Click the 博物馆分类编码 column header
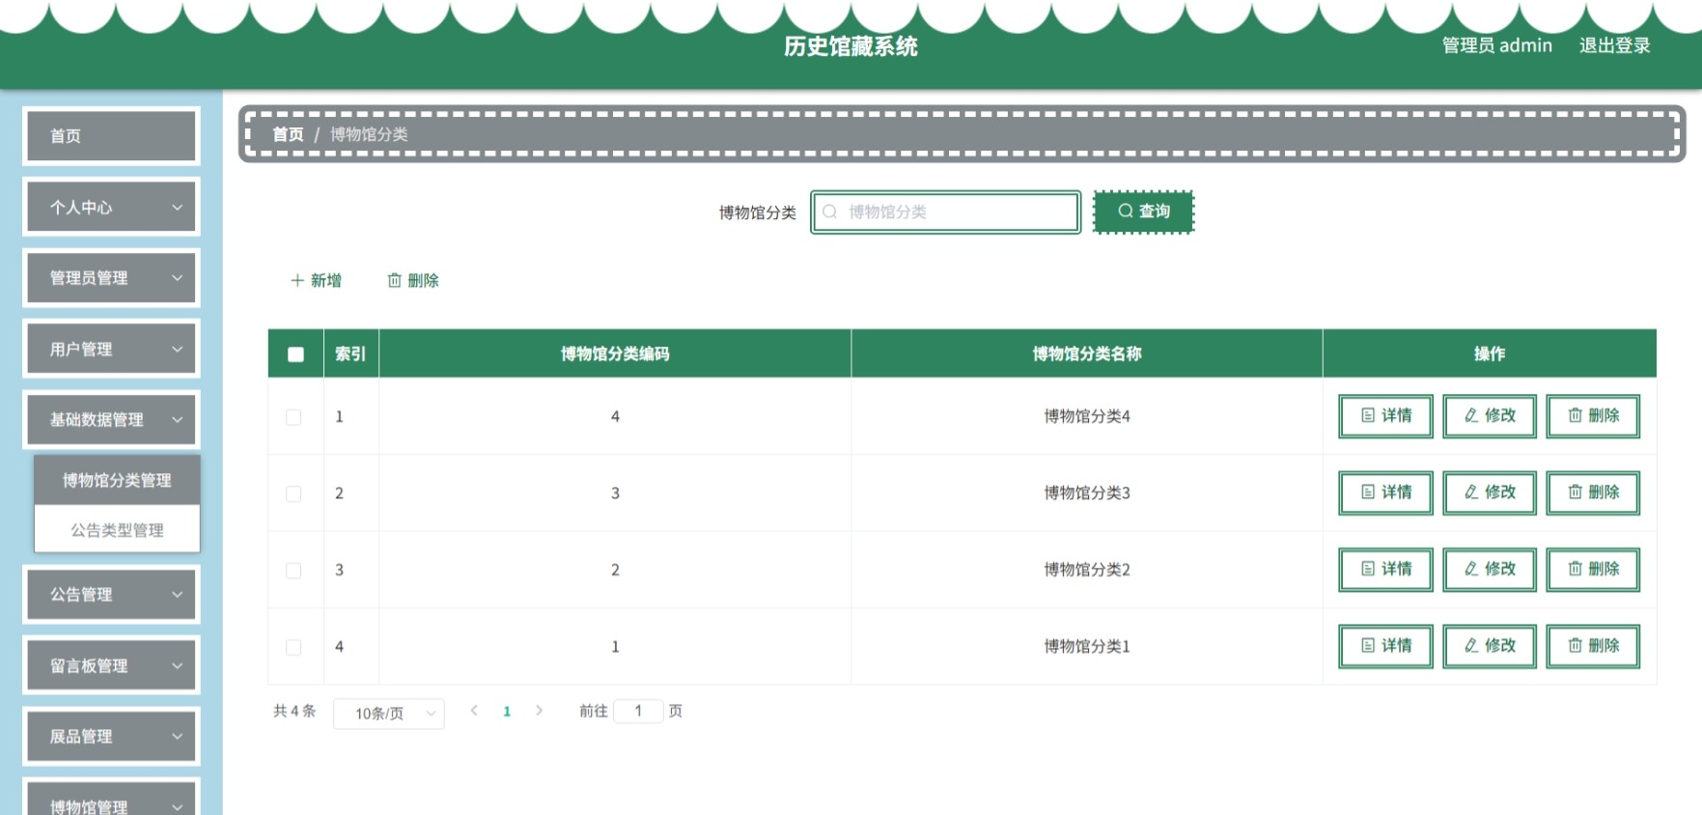This screenshot has width=1702, height=815. pos(615,353)
